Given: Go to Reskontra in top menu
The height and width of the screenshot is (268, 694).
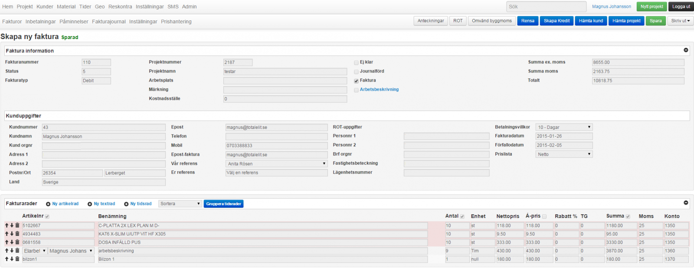Looking at the screenshot, I should pos(120,7).
